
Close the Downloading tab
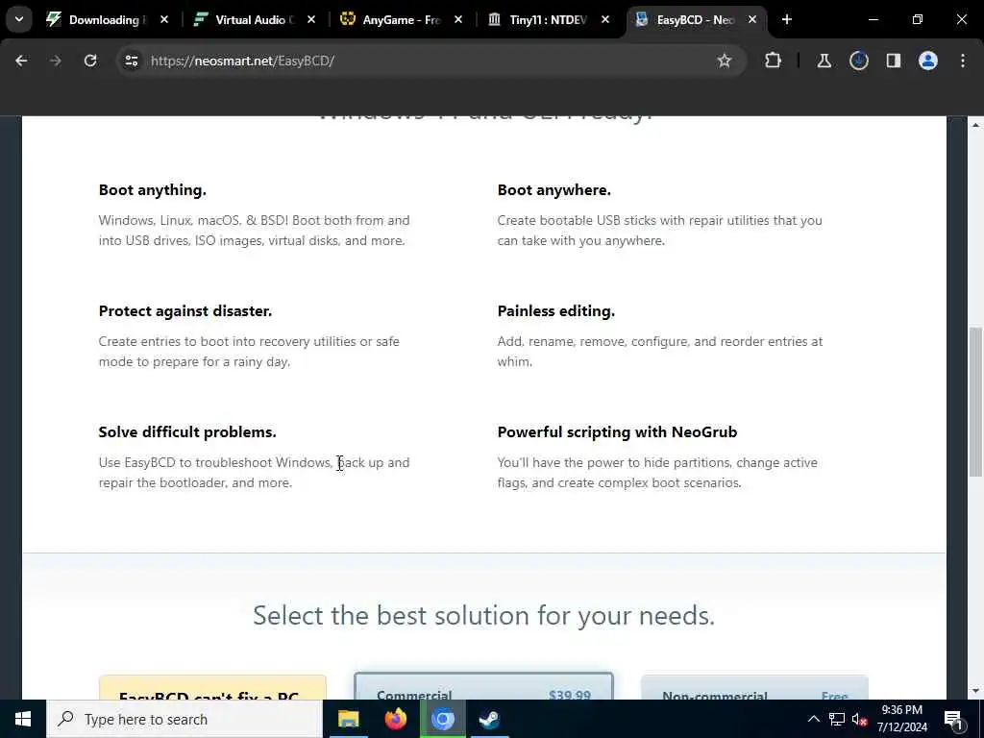click(164, 20)
